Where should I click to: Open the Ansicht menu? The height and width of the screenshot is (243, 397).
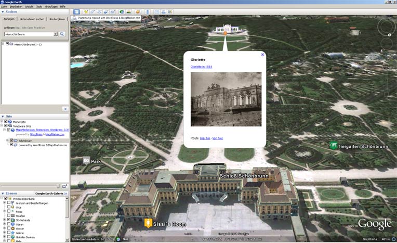[29, 7]
